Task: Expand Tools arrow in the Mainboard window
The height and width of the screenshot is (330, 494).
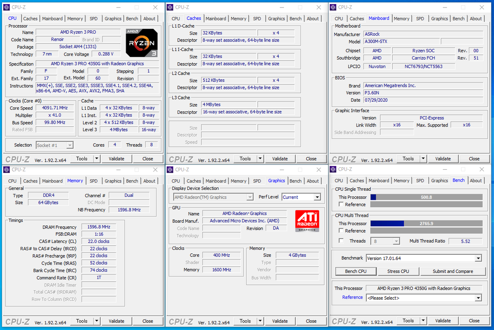Action: (x=423, y=159)
